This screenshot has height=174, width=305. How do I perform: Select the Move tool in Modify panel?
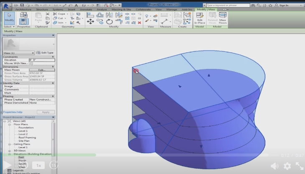coord(90,22)
